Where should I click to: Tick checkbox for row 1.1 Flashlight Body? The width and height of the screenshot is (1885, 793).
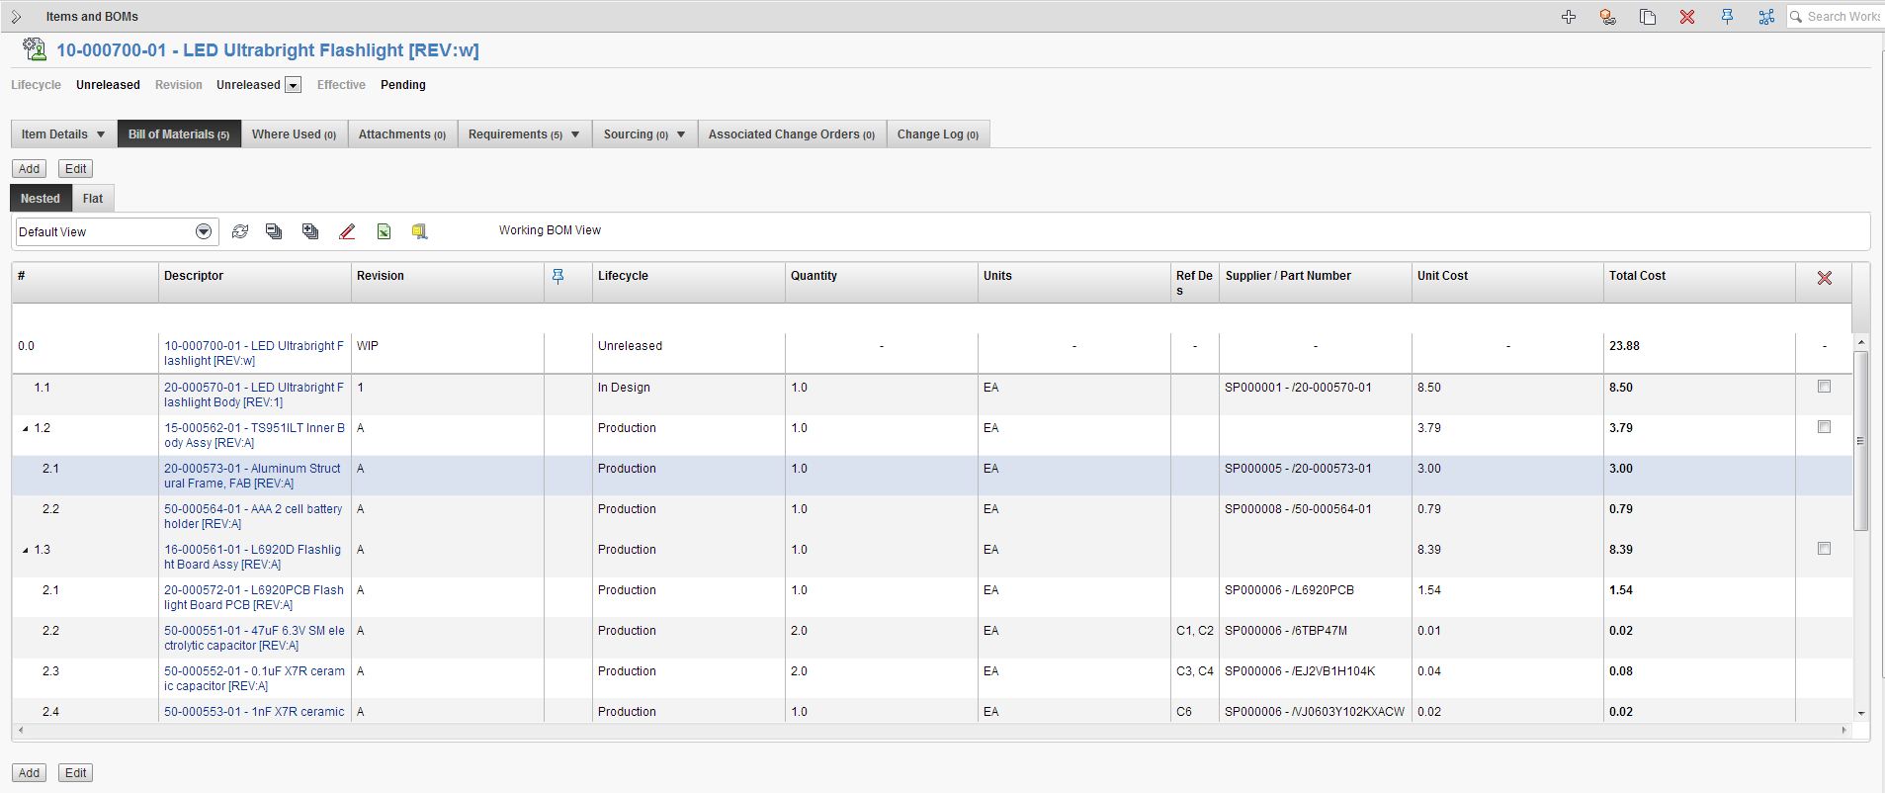coord(1824,387)
